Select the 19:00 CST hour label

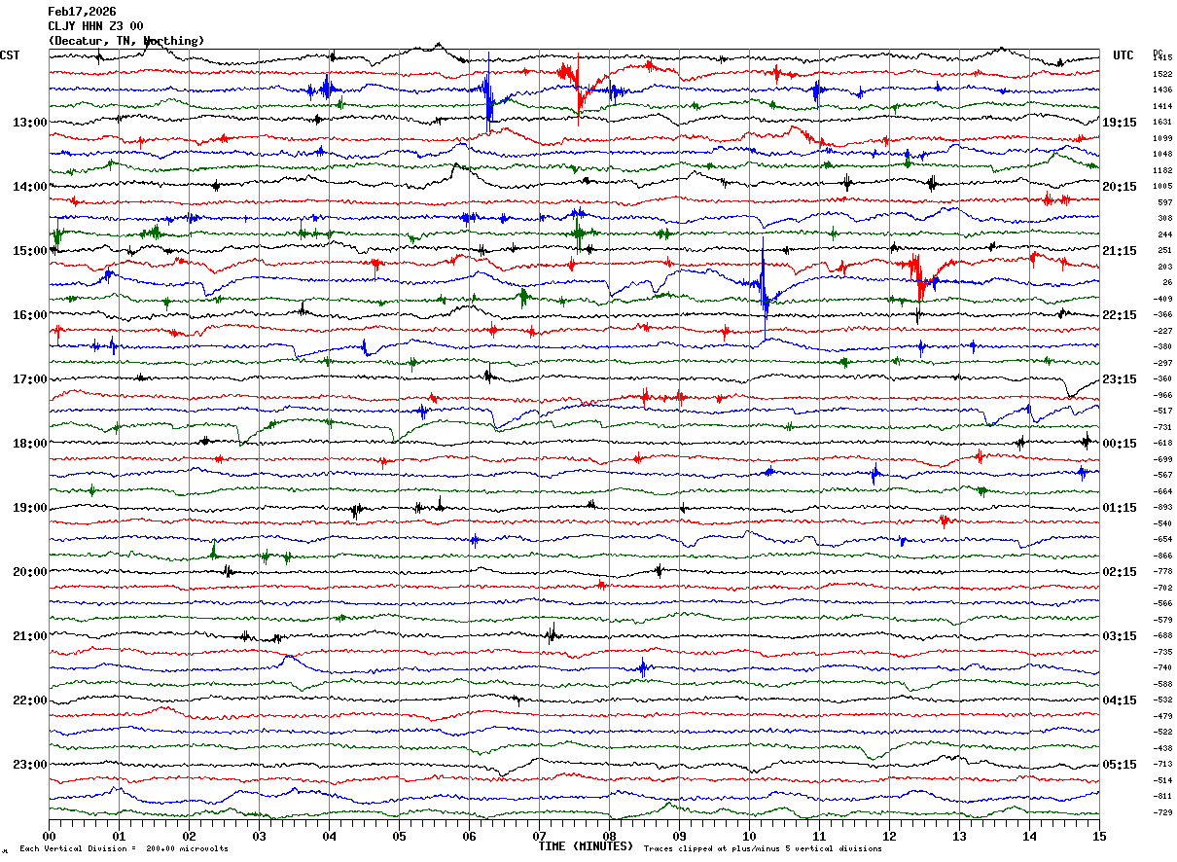point(29,508)
